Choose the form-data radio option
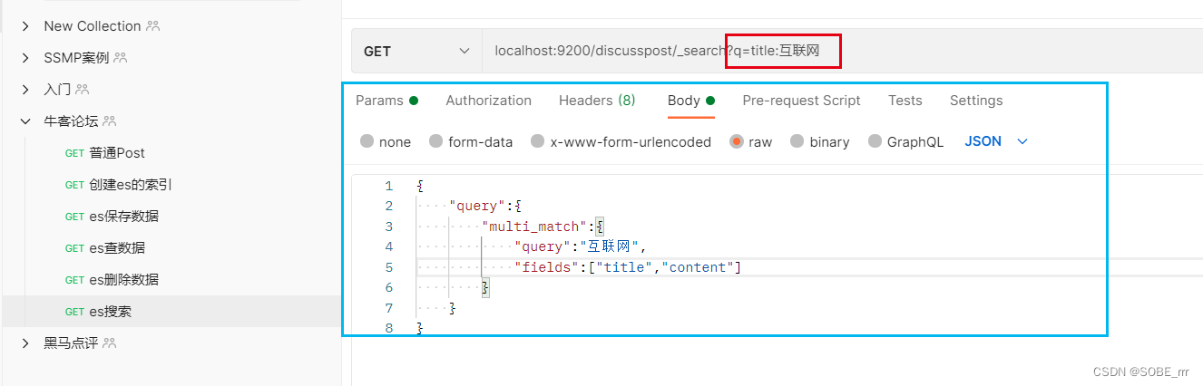The image size is (1203, 386). [435, 141]
